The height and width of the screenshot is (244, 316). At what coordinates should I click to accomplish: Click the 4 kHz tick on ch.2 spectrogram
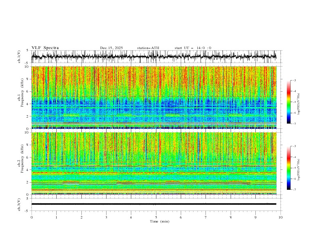(x=28, y=170)
